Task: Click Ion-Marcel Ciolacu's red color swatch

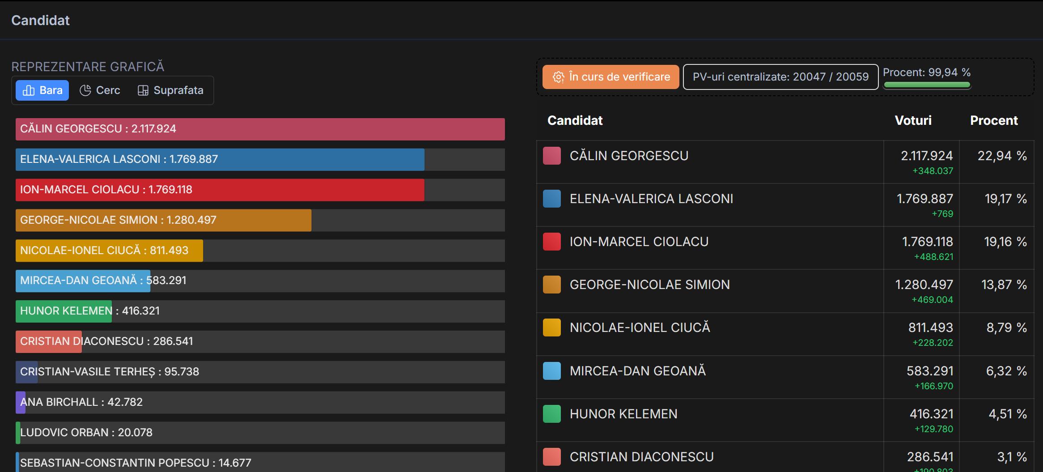Action: 551,242
